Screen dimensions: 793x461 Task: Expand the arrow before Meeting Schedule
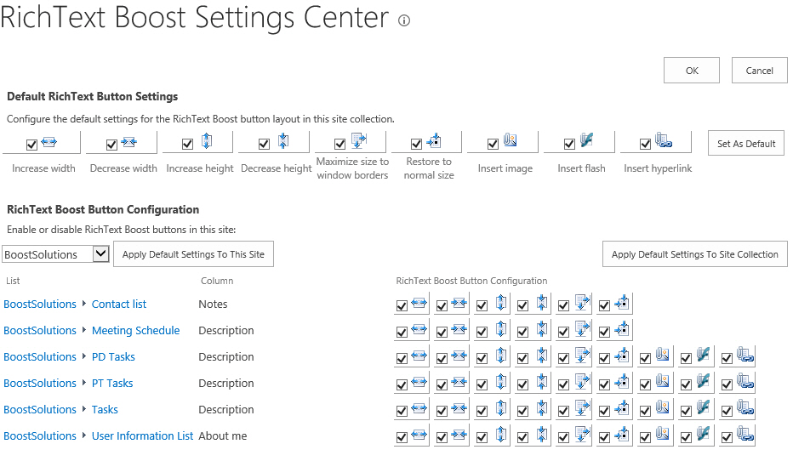click(84, 330)
